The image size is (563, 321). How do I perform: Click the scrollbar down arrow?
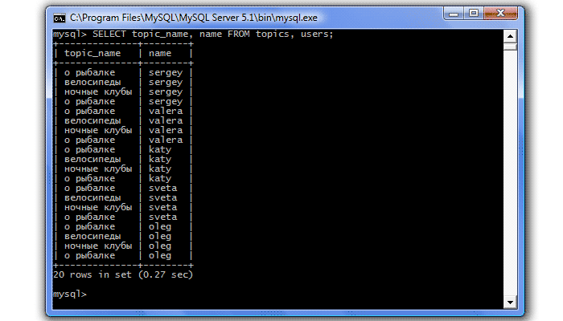[x=508, y=302]
